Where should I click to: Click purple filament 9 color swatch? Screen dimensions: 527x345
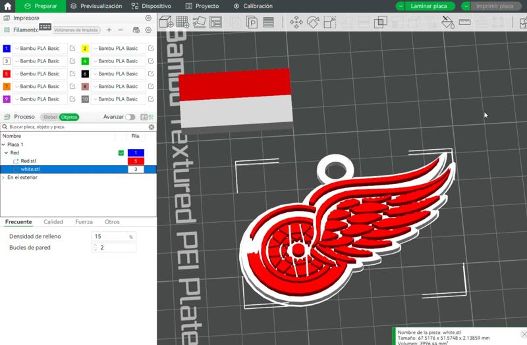coord(7,99)
